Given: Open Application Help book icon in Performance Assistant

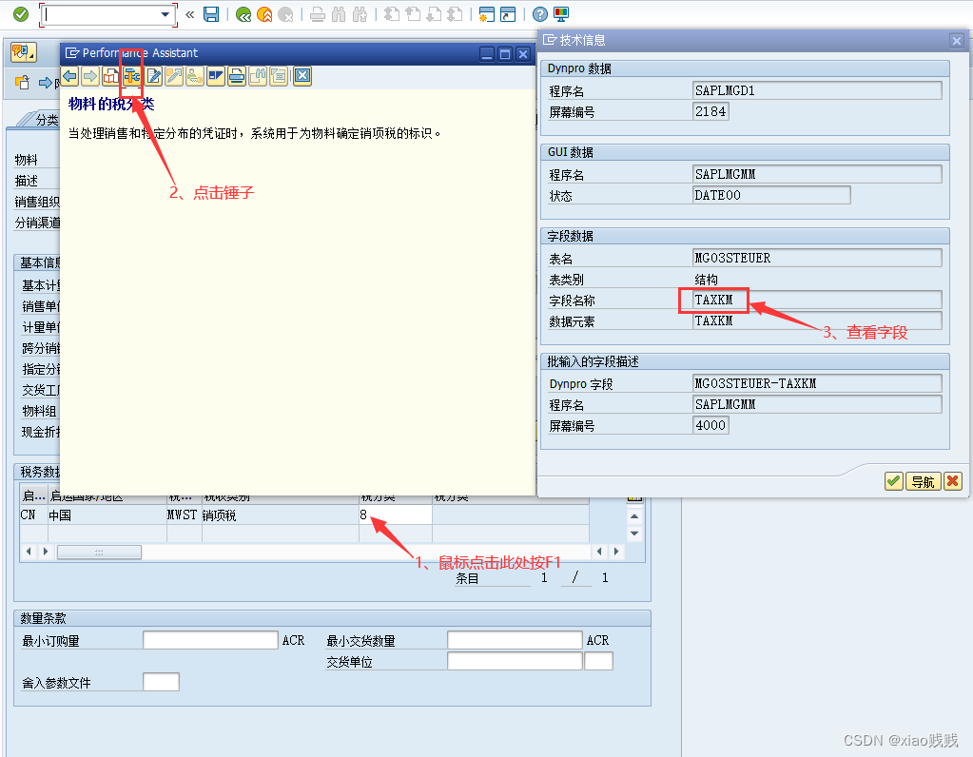Looking at the screenshot, I should 111,76.
